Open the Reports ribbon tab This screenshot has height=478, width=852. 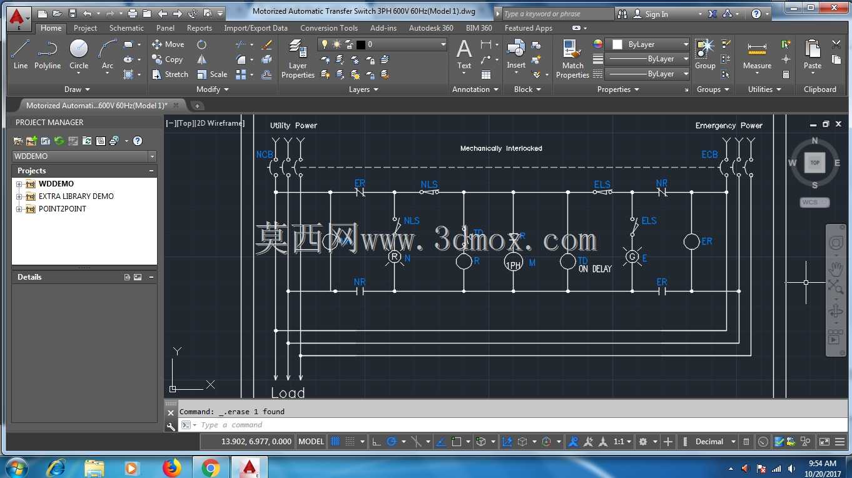[200, 28]
